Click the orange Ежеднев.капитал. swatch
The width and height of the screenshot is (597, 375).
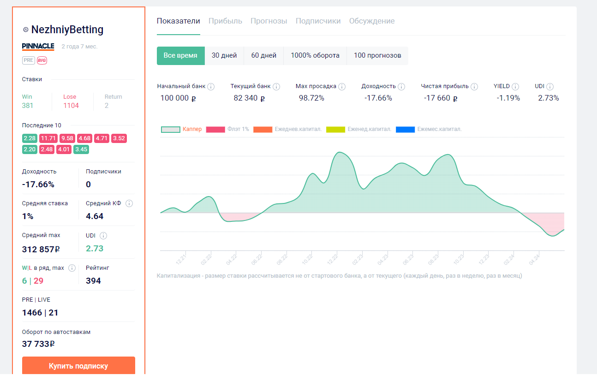click(263, 130)
